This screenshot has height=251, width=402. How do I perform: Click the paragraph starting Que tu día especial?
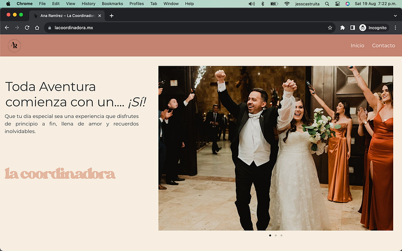tap(72, 124)
